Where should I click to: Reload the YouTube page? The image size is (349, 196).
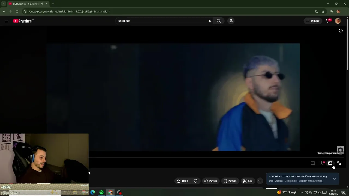pyautogui.click(x=17, y=11)
